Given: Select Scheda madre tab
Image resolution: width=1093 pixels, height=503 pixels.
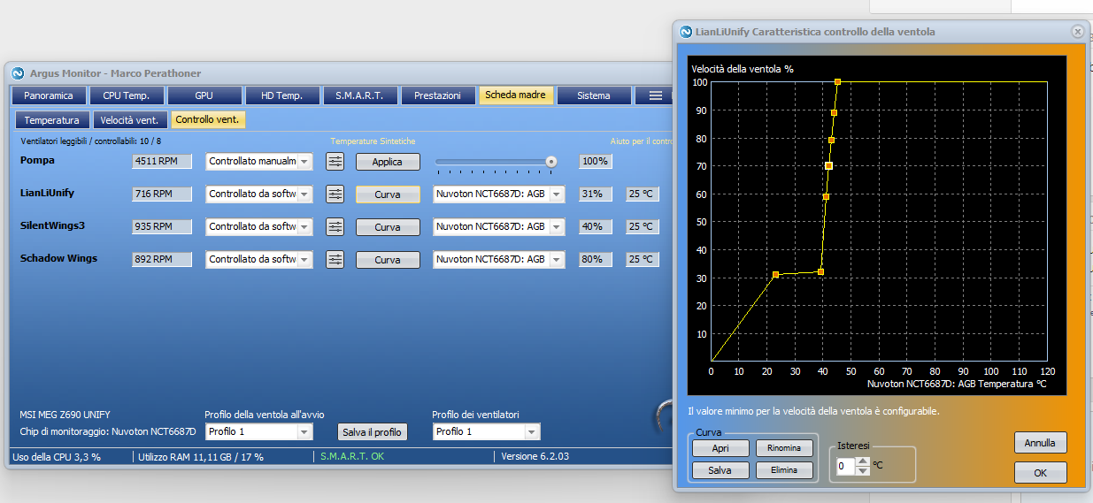Looking at the screenshot, I should 516,95.
